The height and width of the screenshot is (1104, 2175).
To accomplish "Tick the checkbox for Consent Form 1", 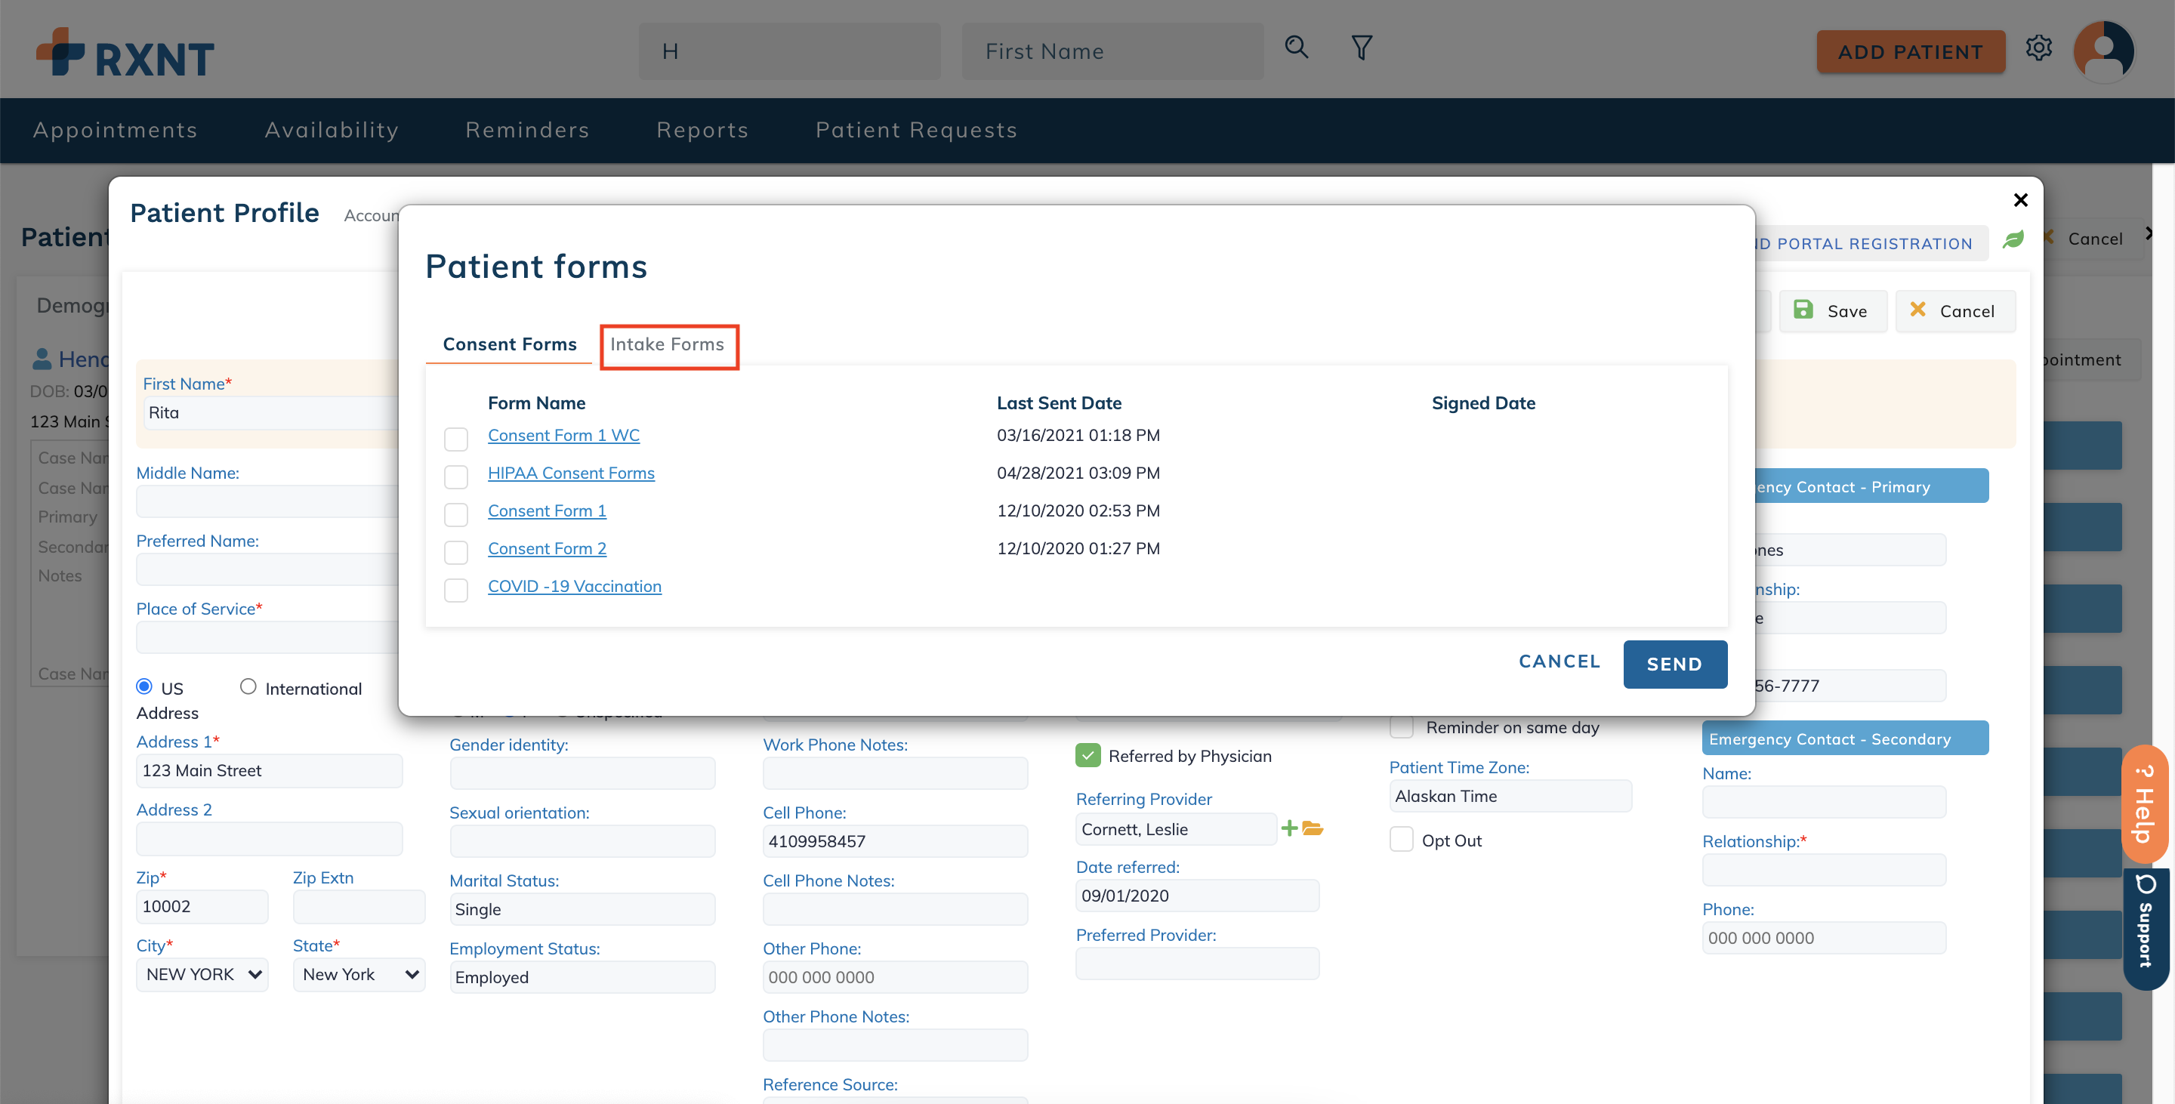I will pyautogui.click(x=456, y=514).
